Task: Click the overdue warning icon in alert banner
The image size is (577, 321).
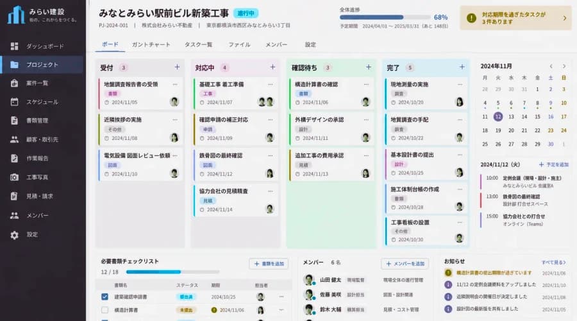Action: pyautogui.click(x=471, y=18)
